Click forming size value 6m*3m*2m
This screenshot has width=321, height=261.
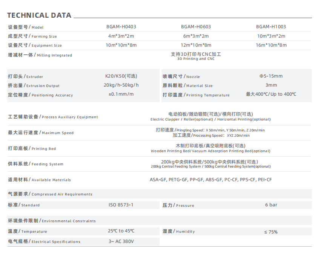click(x=196, y=36)
